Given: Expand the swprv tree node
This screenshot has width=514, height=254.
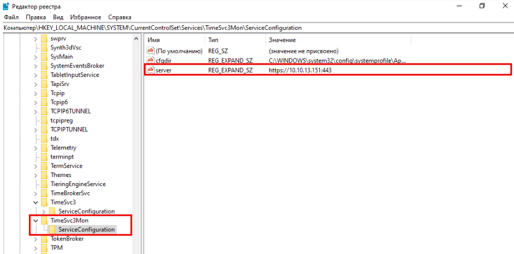Looking at the screenshot, I should 36,38.
